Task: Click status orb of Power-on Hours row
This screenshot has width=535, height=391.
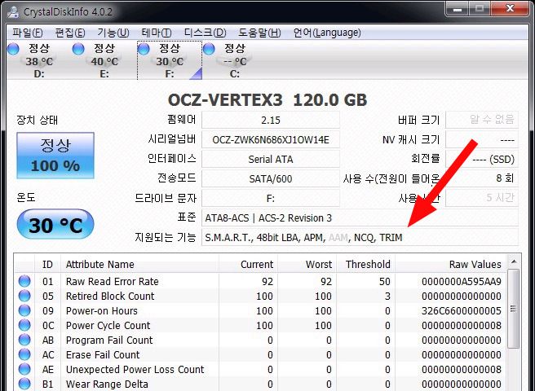Action: click(x=24, y=310)
